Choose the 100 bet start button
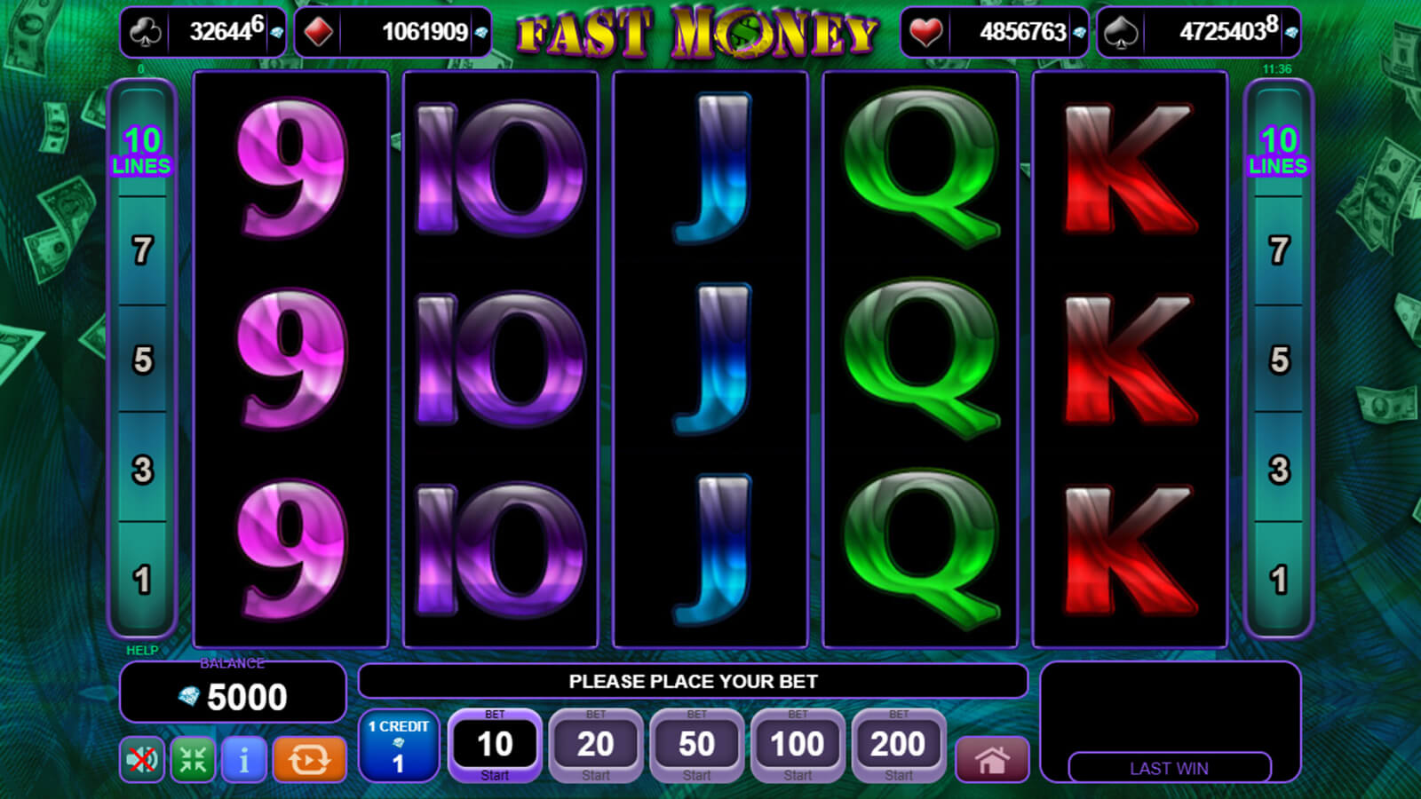This screenshot has width=1421, height=799. pos(798,746)
